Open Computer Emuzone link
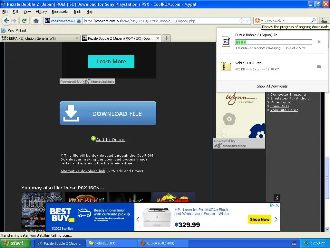 coord(288,95)
